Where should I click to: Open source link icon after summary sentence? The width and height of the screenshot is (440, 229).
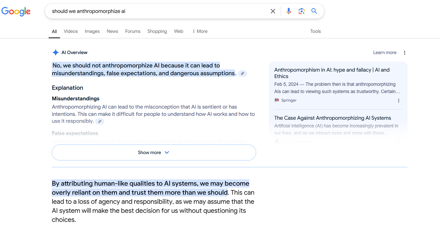tap(242, 73)
